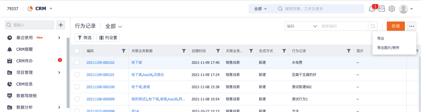Viewport: 421px width, 112px height.
Task: Open the notification bell icon
Action: (x=372, y=9)
